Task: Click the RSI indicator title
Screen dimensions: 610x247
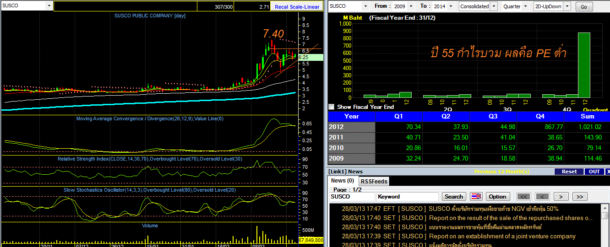Action: tap(149, 159)
